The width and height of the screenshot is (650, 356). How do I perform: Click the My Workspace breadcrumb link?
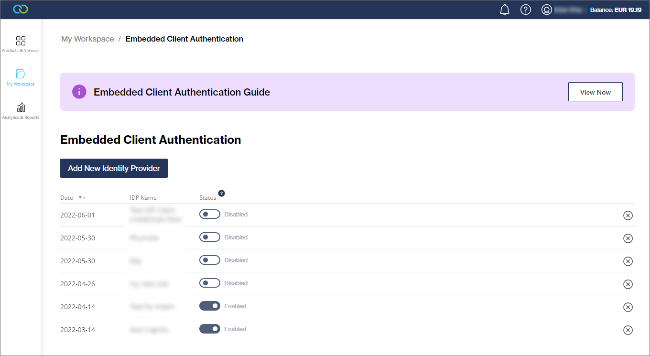[x=87, y=39]
